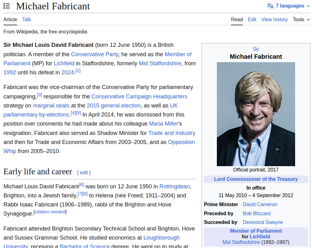Select the Read tab
Image resolution: width=312 pixels, height=248 pixels.
point(237,19)
